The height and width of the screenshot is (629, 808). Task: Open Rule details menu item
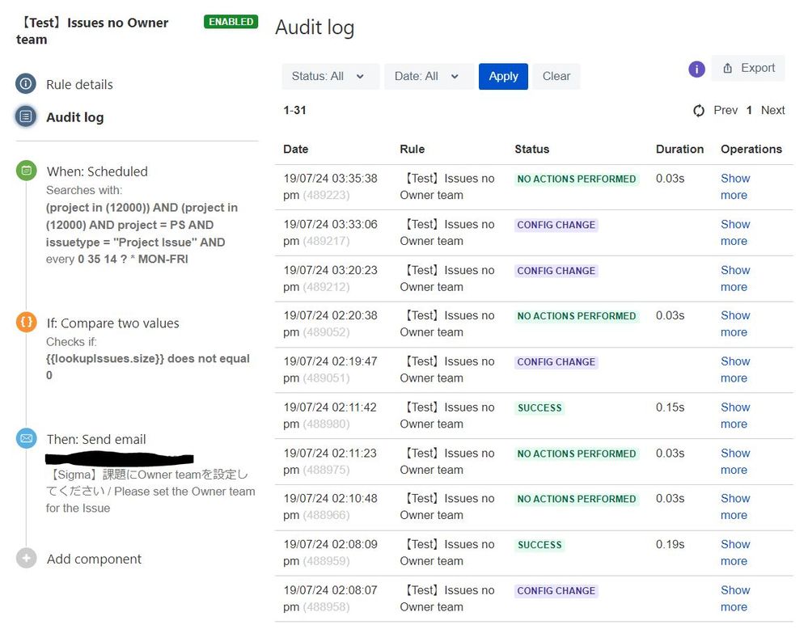tap(79, 84)
